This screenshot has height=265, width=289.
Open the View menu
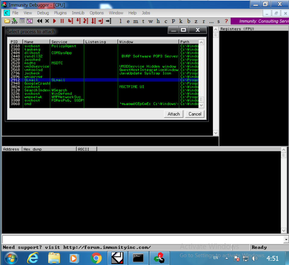[x=28, y=13]
